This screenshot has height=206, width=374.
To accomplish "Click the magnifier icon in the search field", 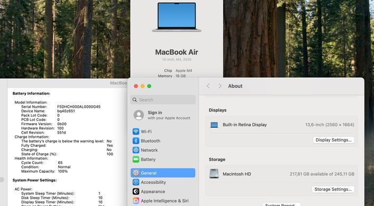I will click(x=135, y=100).
